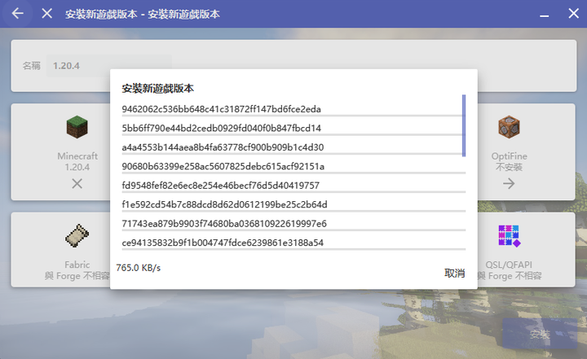Click progress bar under 9462062c536bb648c41c31872ff147bd6fce2eda
The width and height of the screenshot is (587, 359).
(293, 116)
